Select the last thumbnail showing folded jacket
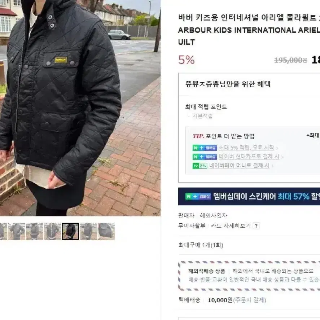Screen dimensions: 320x320 tap(106, 231)
